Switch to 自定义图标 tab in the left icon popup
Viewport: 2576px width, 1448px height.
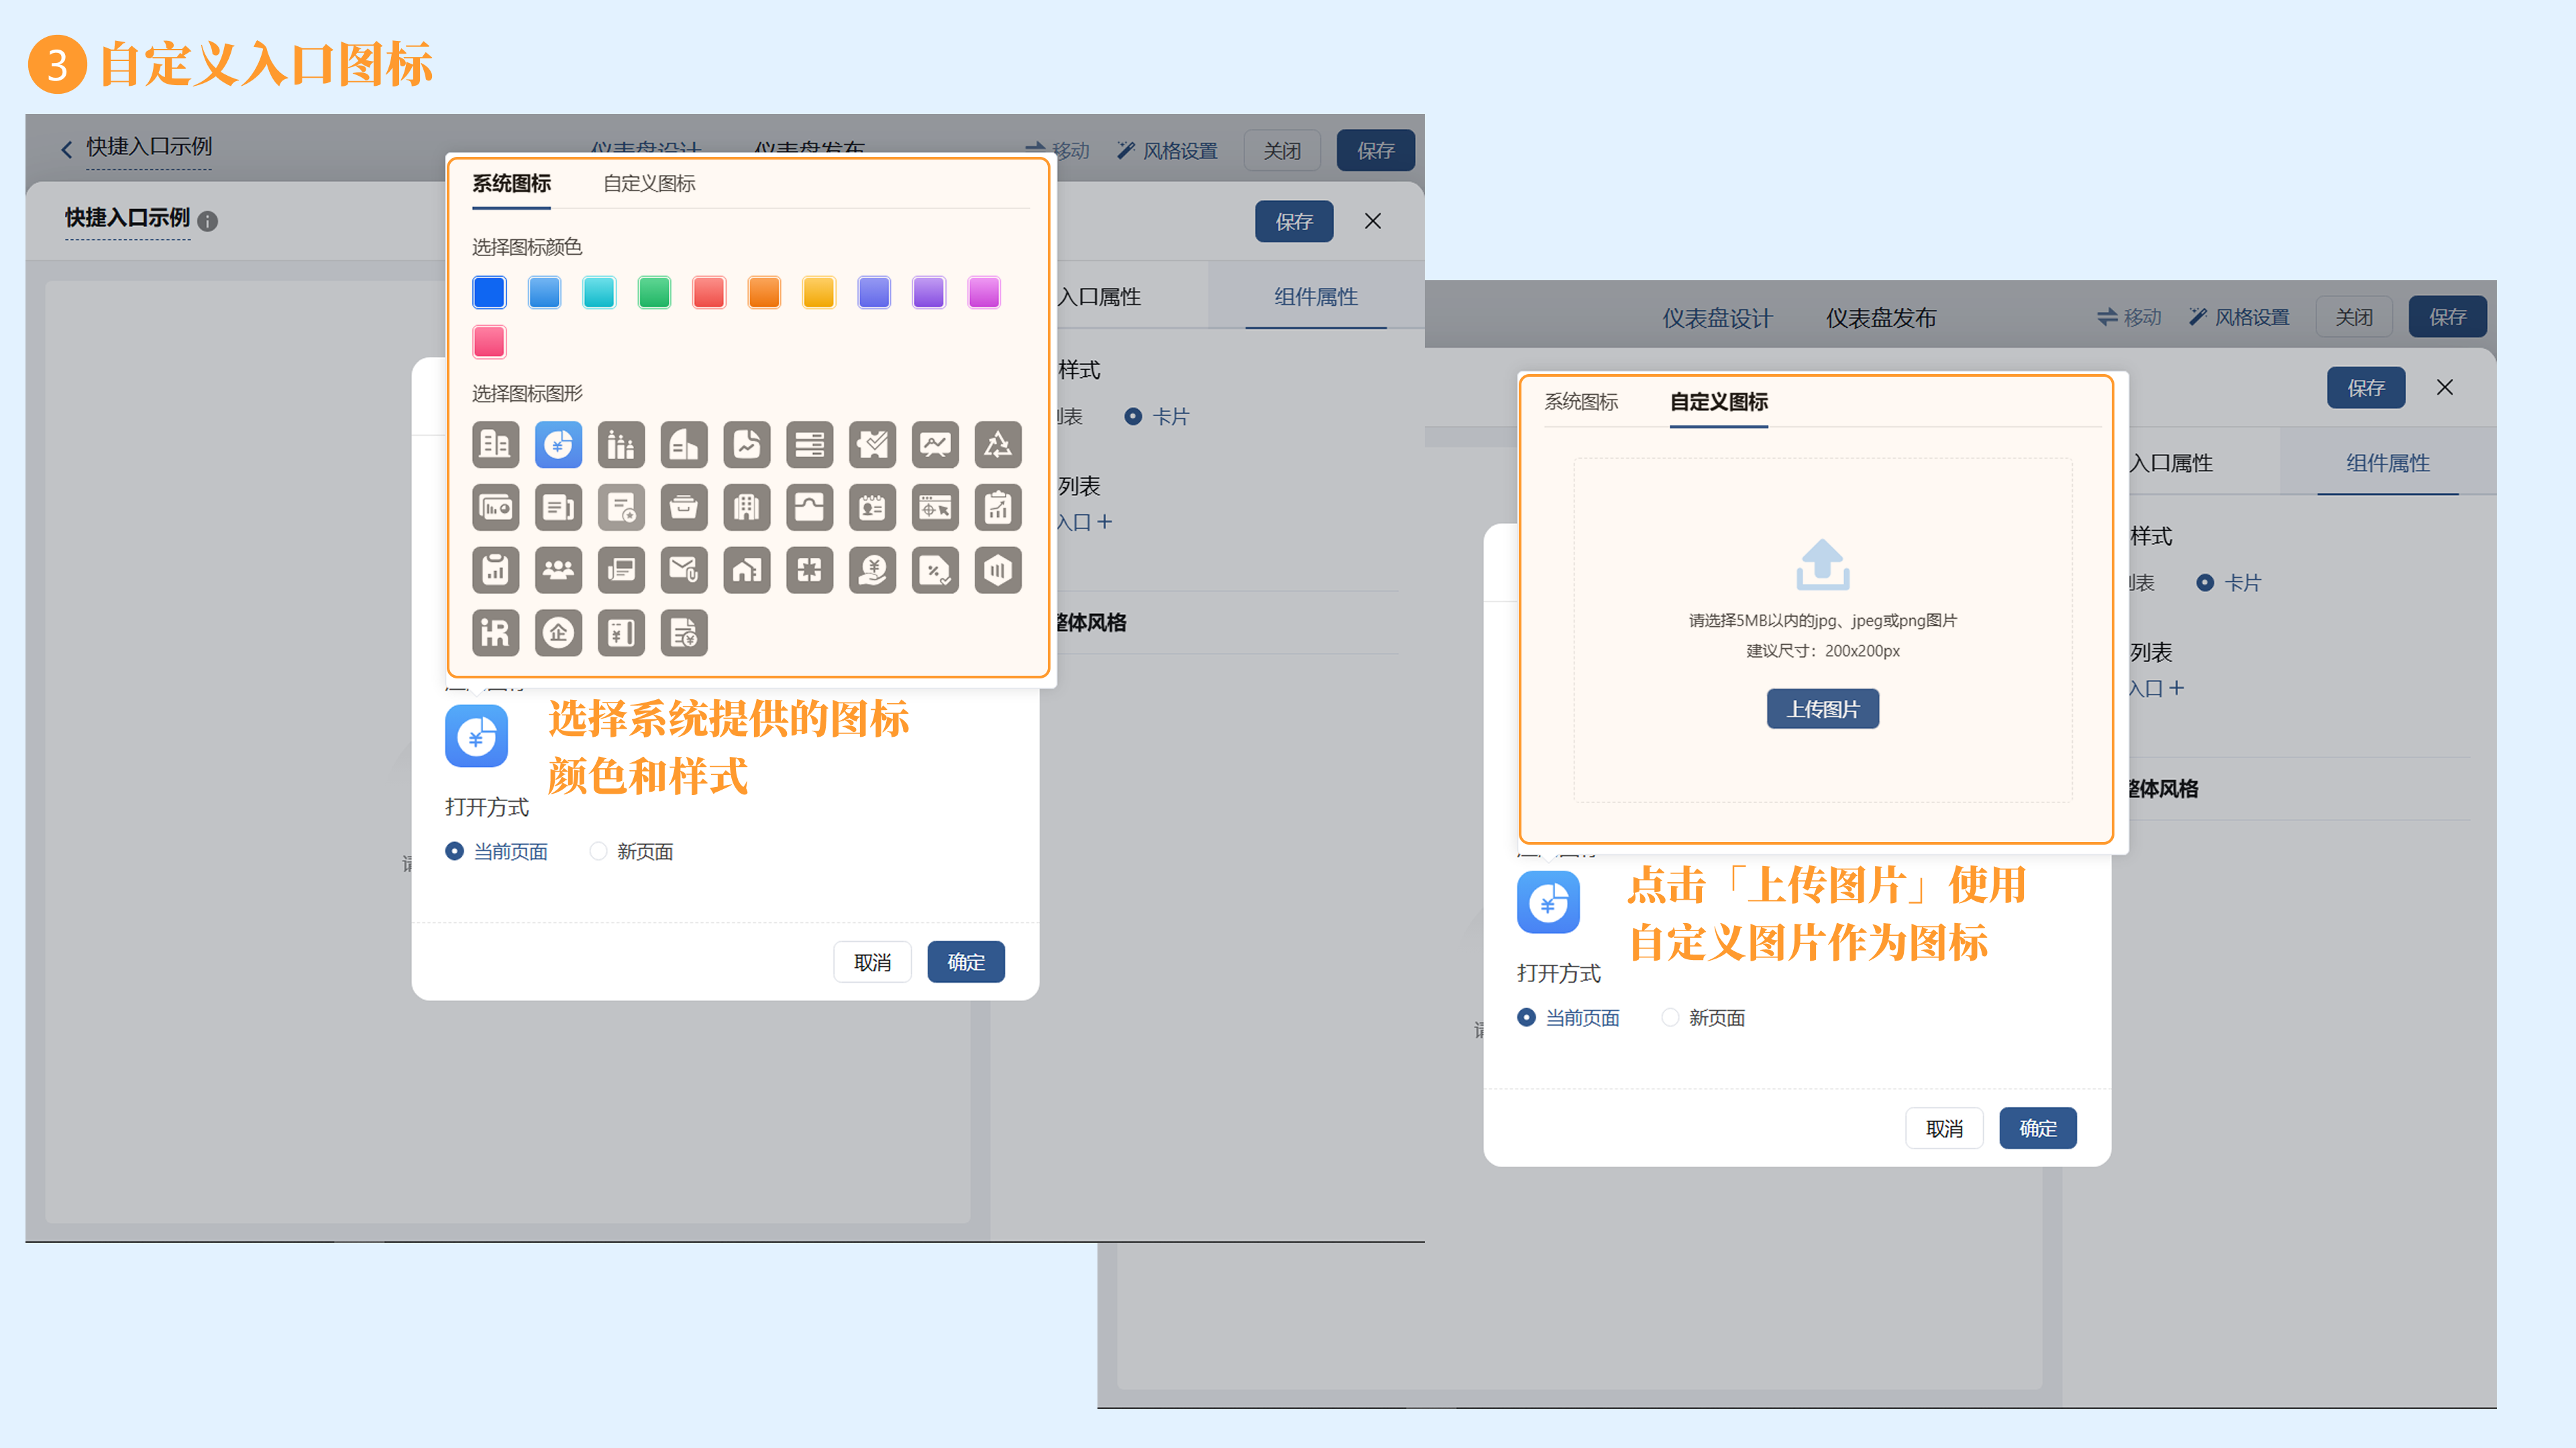pyautogui.click(x=649, y=184)
